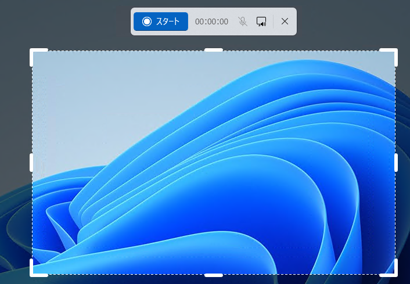Viewport: 410px width, 284px height.
Task: Click the スタート record button
Action: pyautogui.click(x=161, y=21)
